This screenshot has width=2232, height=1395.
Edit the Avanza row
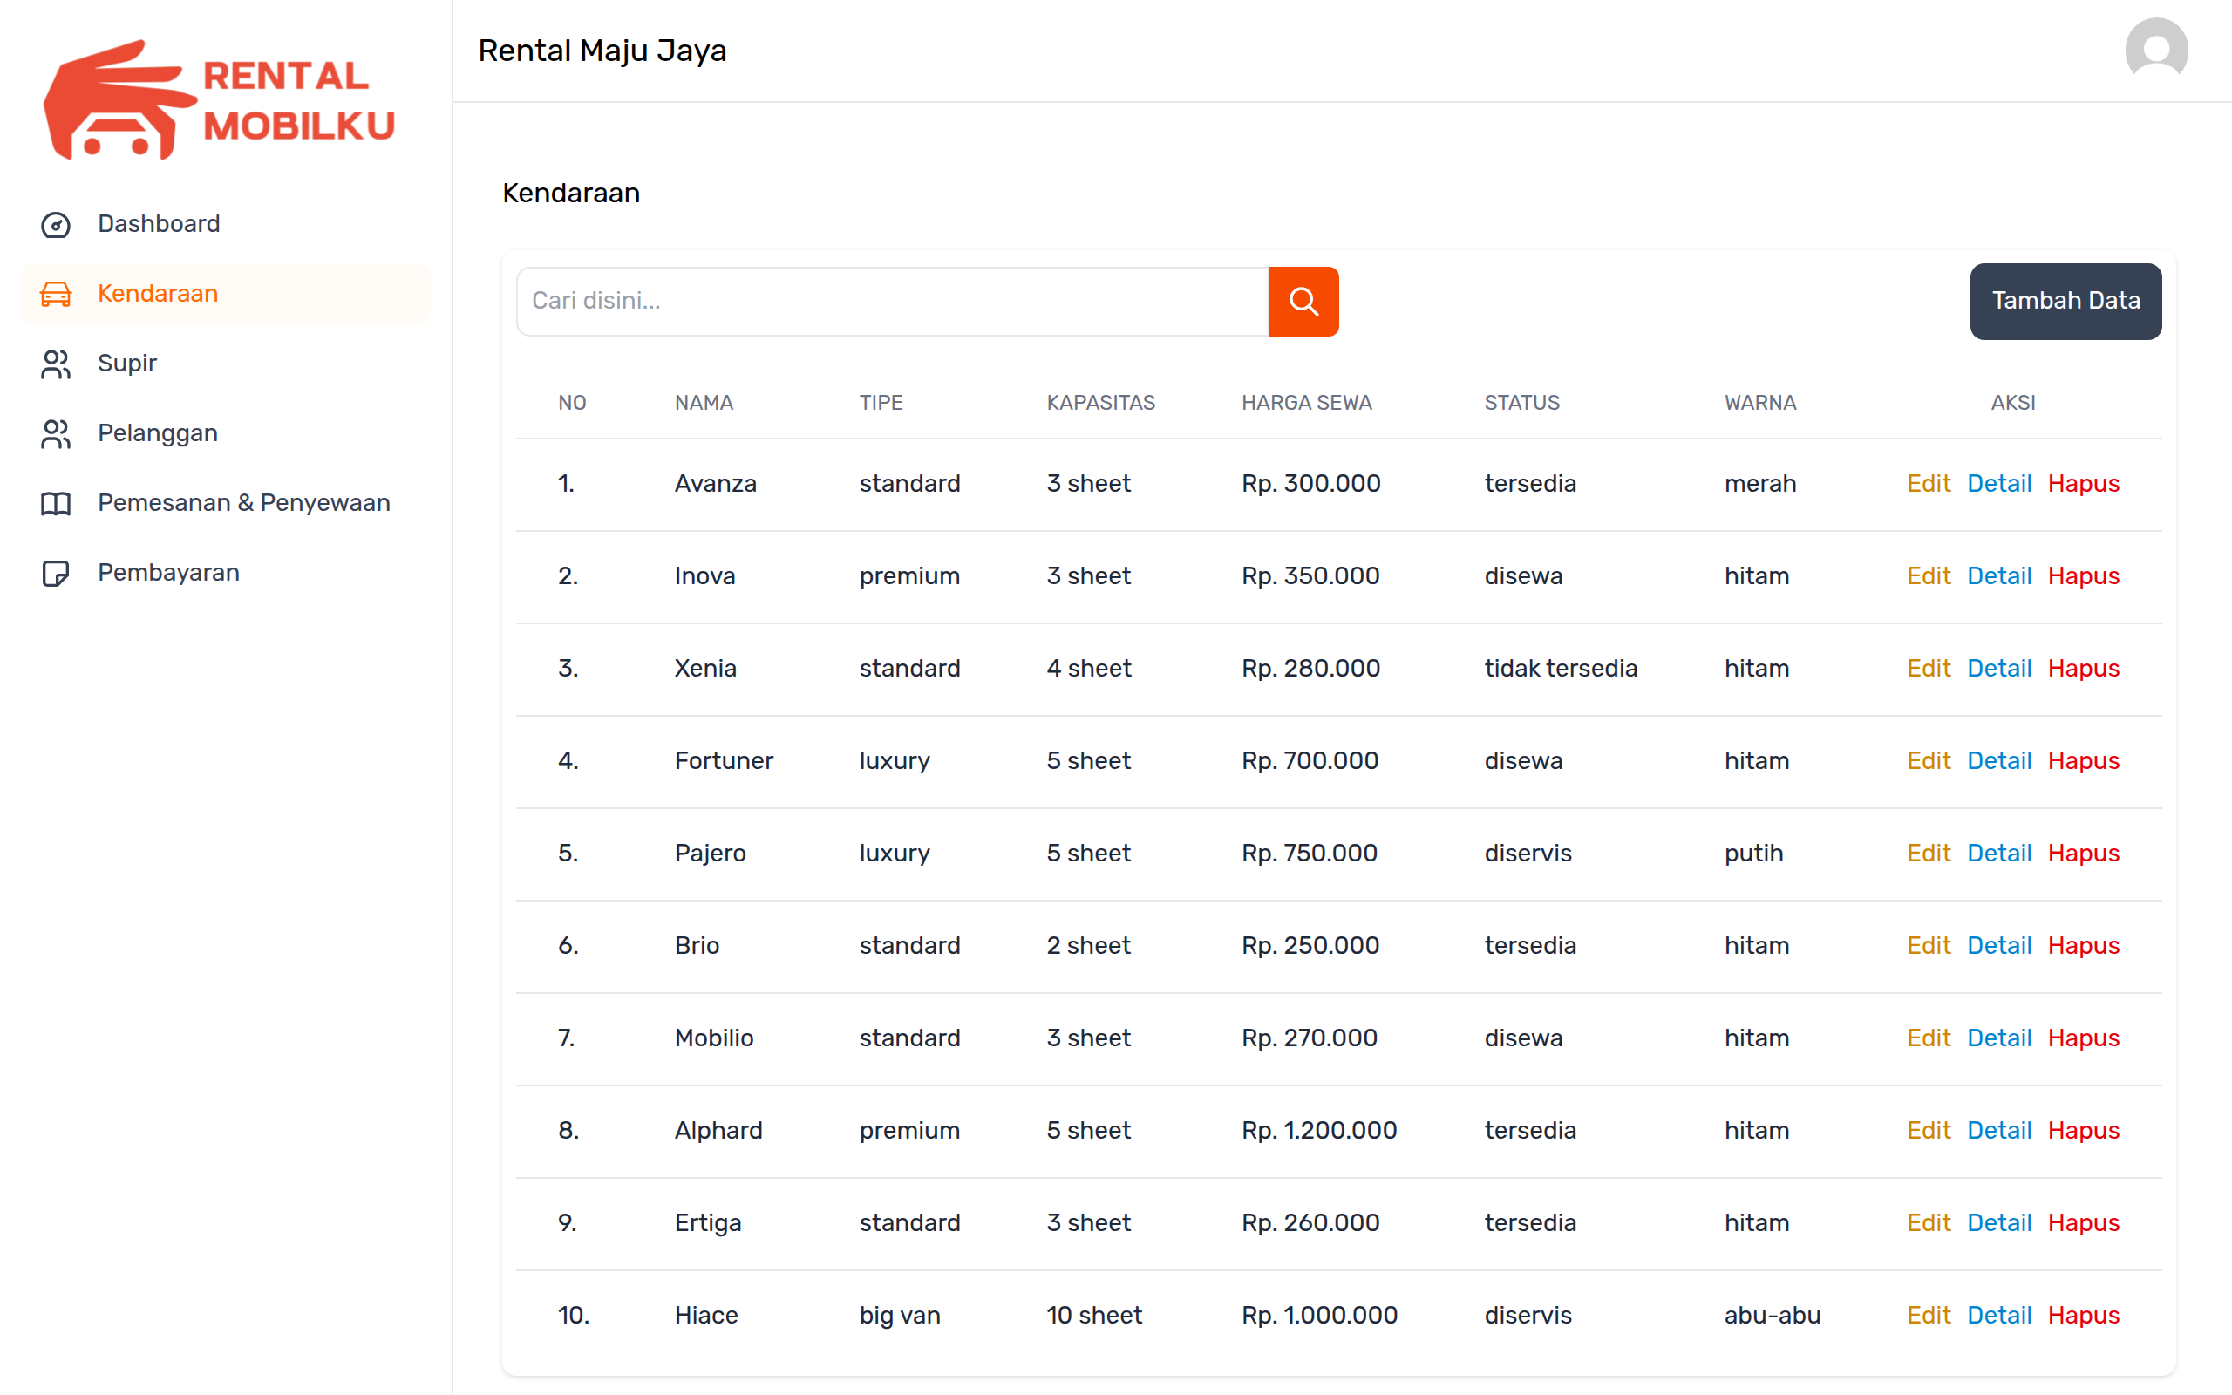[1928, 483]
